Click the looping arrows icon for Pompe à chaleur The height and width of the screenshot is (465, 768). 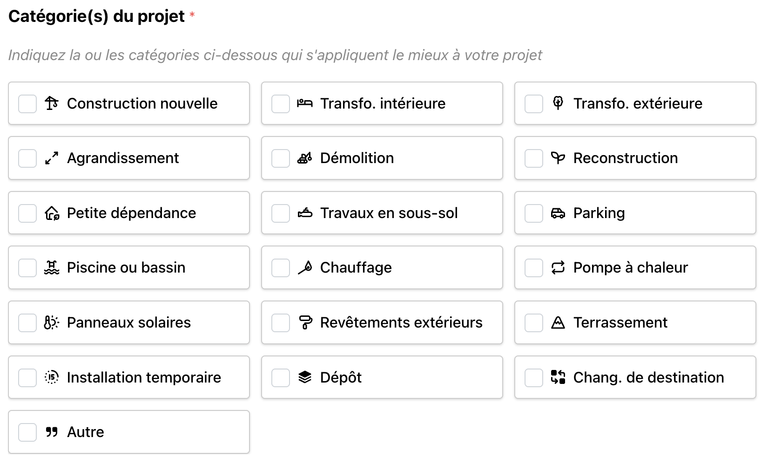[x=558, y=267]
